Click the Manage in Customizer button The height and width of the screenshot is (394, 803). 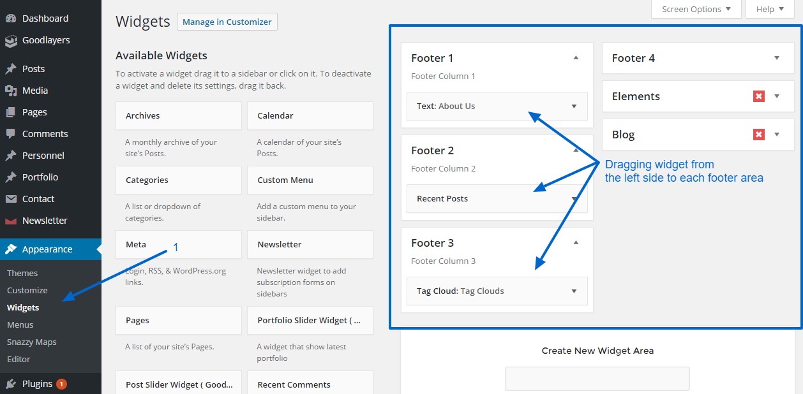point(227,22)
